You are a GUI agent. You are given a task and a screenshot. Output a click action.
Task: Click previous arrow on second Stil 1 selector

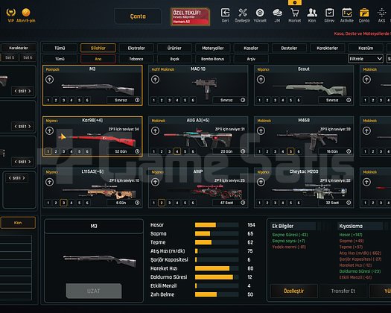tap(16, 126)
